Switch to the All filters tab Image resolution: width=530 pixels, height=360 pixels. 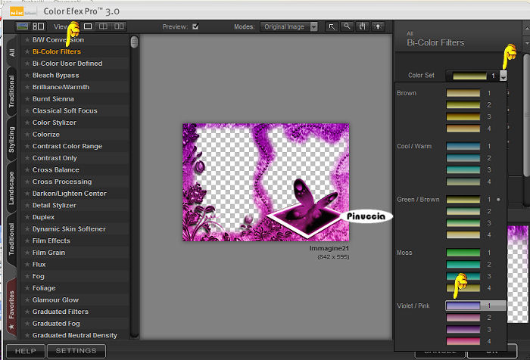coord(11,53)
